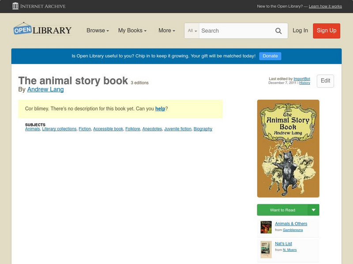
Task: Expand the More menu
Action: [165, 30]
